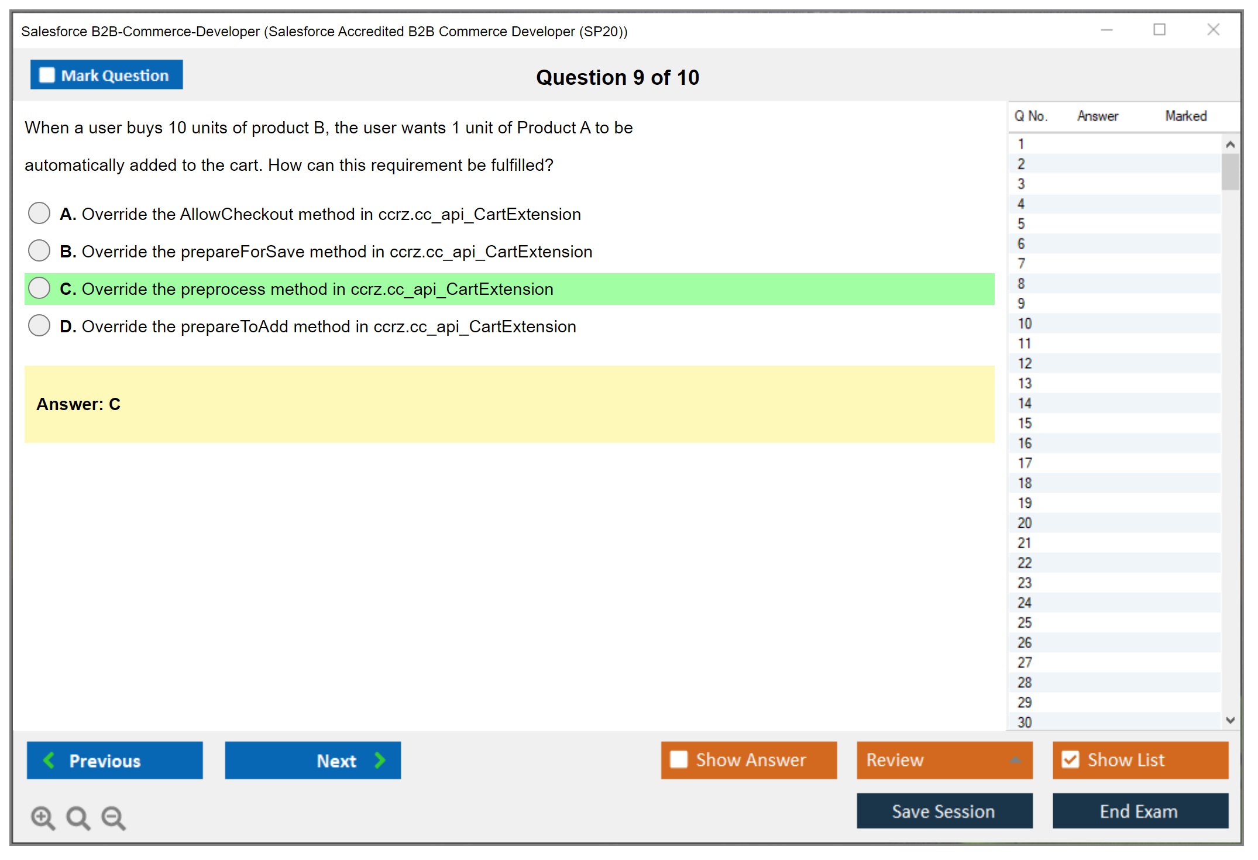Toggle the Mark Question checkbox
Viewport: 1258px width, 860px height.
(x=47, y=75)
